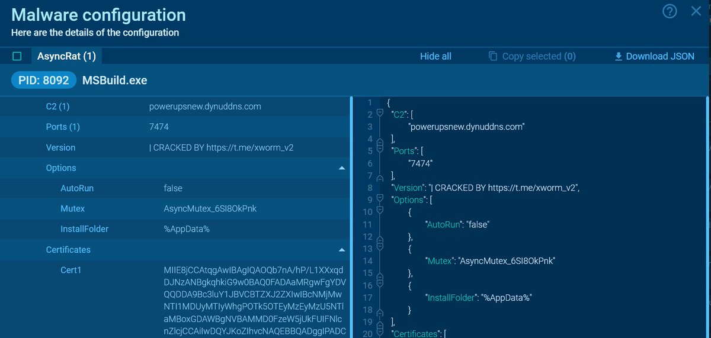This screenshot has width=711, height=338.
Task: Select the CRACKED BY version value in left table
Action: [x=222, y=147]
